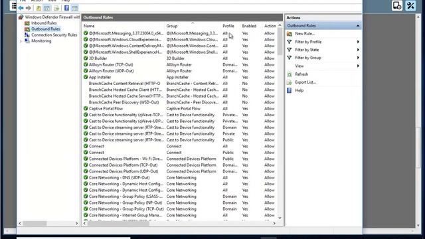This screenshot has width=425, height=239.
Task: Click the screen settings icon at top right
Action: pos(397,5)
